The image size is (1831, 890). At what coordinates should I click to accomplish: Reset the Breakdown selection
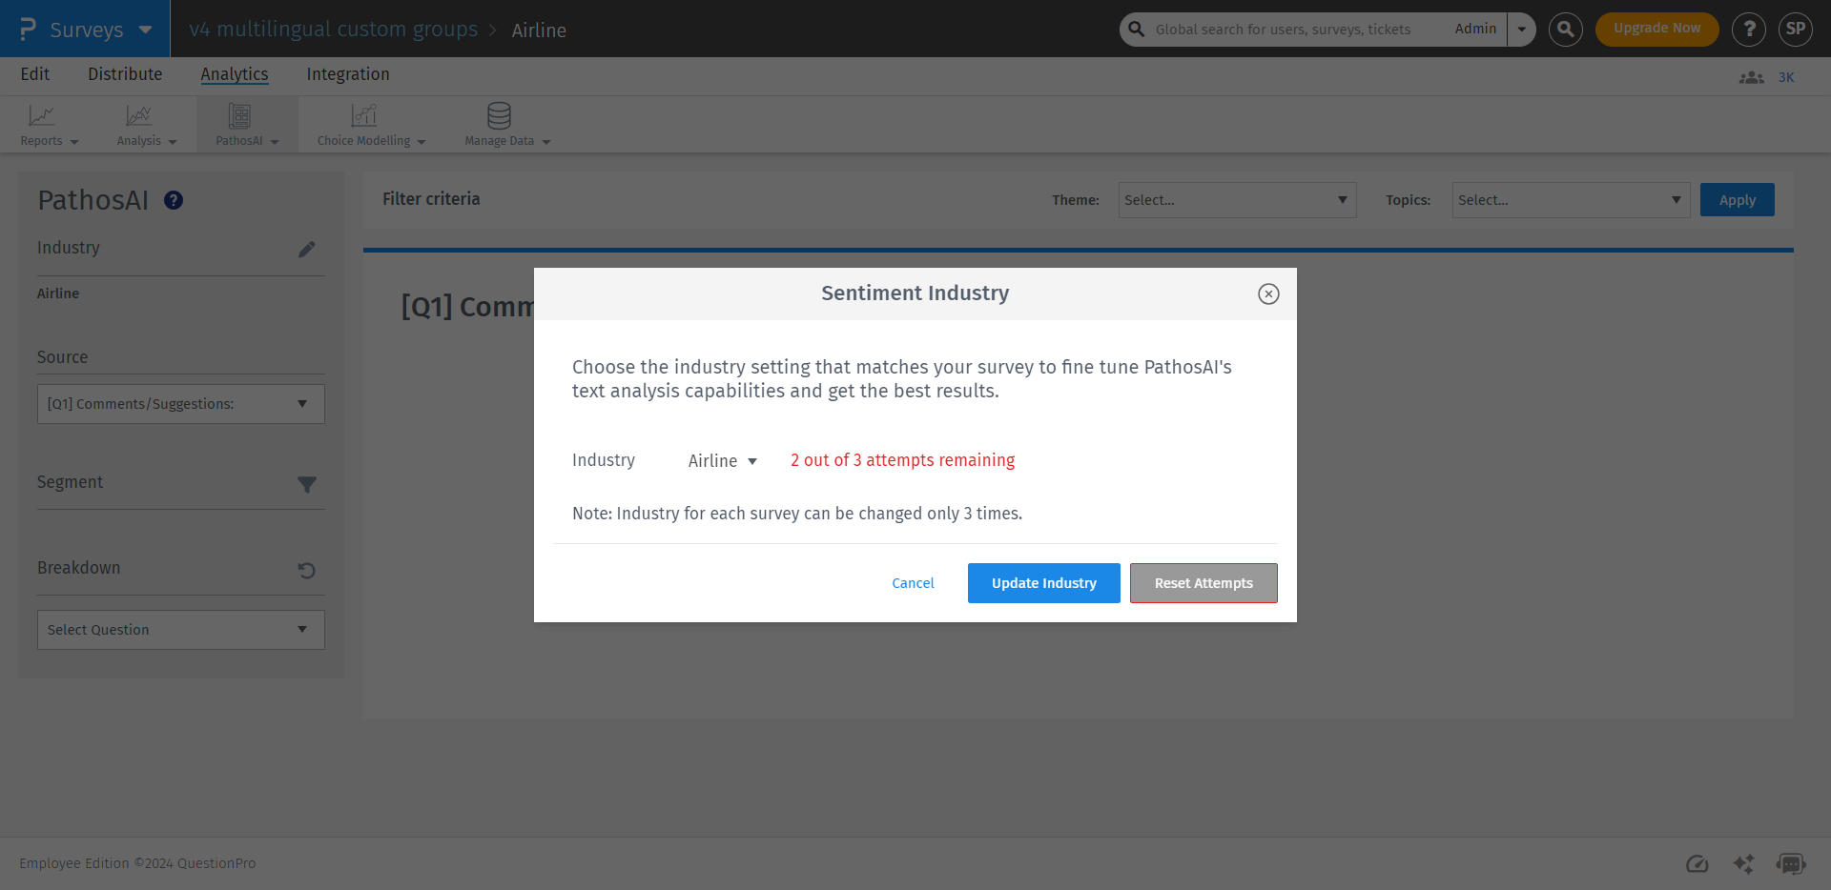pyautogui.click(x=305, y=570)
